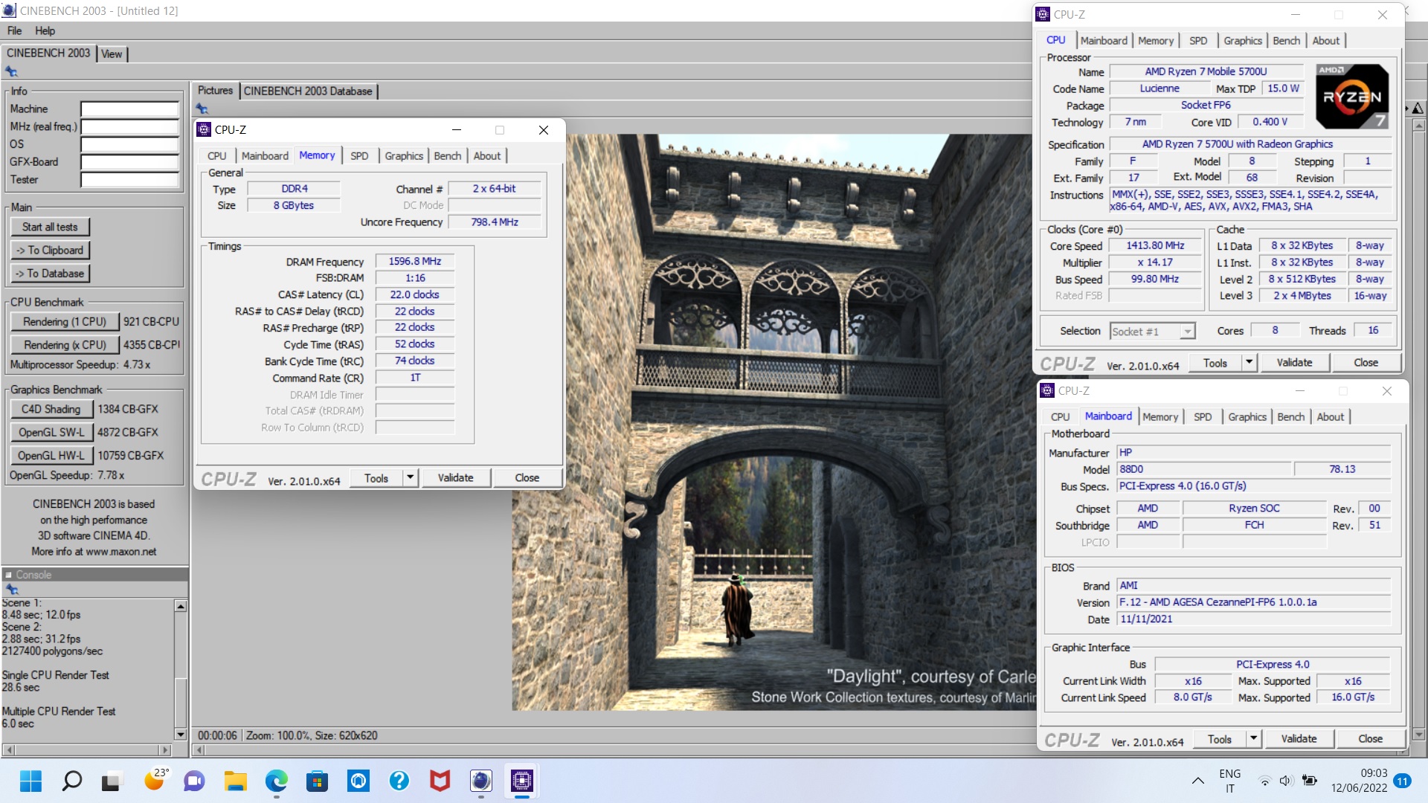Click the battery charging tray icon

point(1310,781)
